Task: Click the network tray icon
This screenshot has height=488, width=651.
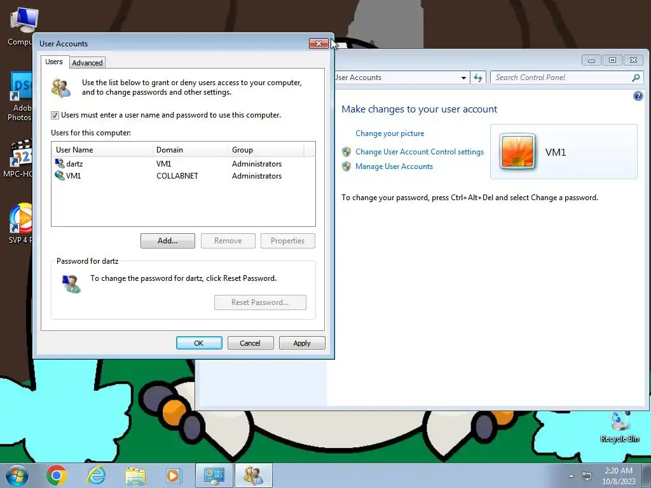Action: coord(587,476)
